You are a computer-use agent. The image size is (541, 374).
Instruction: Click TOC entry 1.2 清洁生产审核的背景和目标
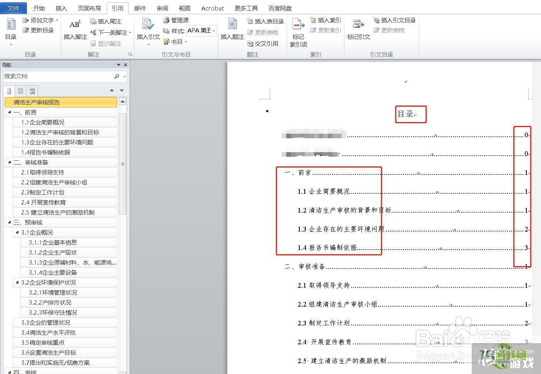[x=344, y=210]
